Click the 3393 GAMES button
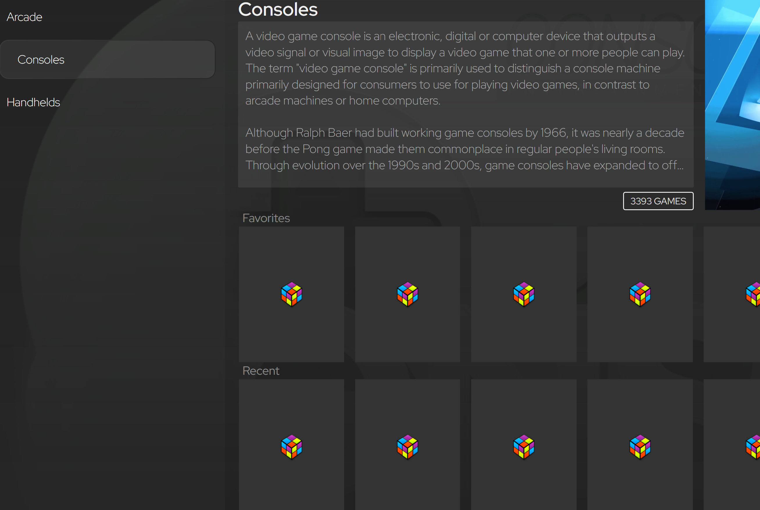Screen dimensions: 760x510 click(658, 201)
